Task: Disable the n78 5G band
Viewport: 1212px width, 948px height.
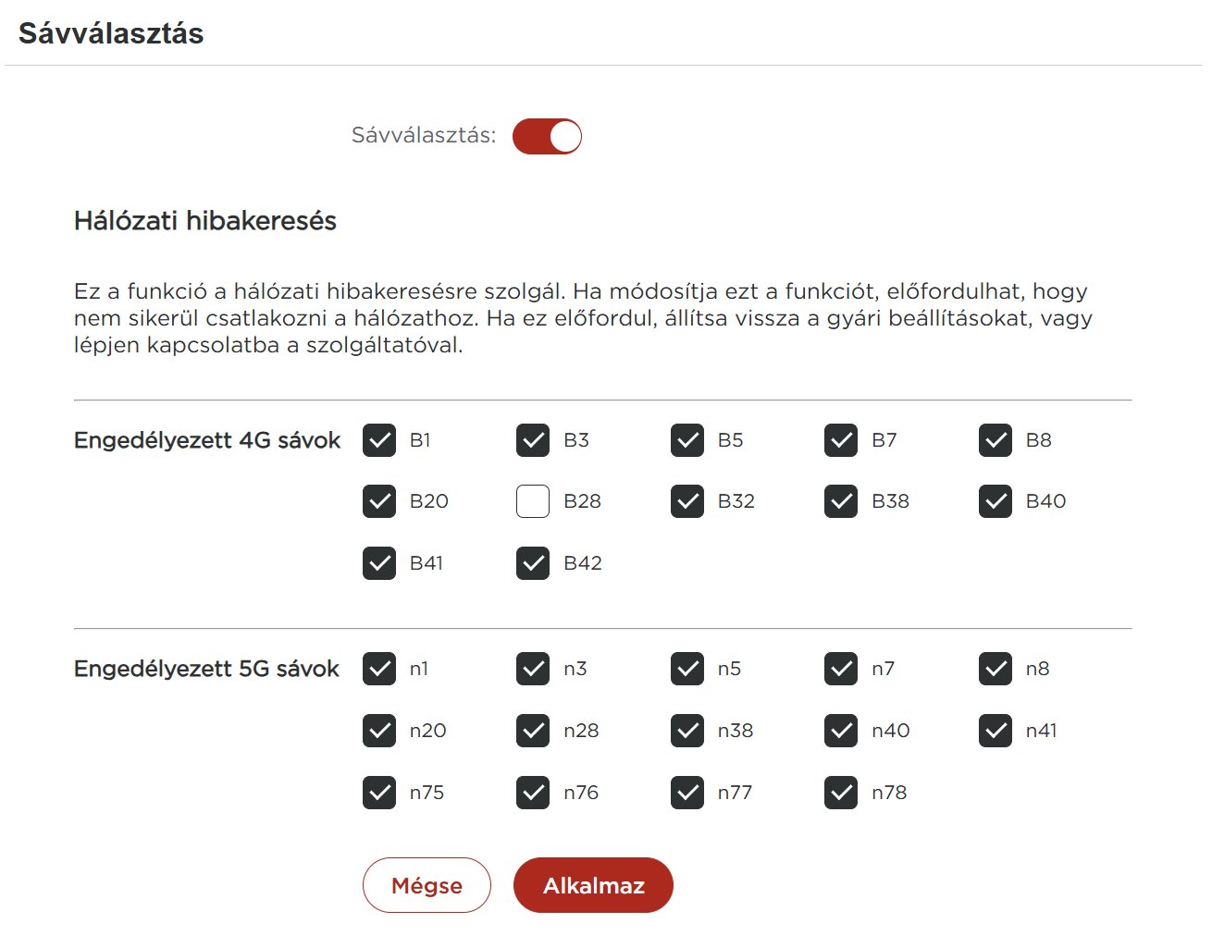Action: [x=841, y=793]
